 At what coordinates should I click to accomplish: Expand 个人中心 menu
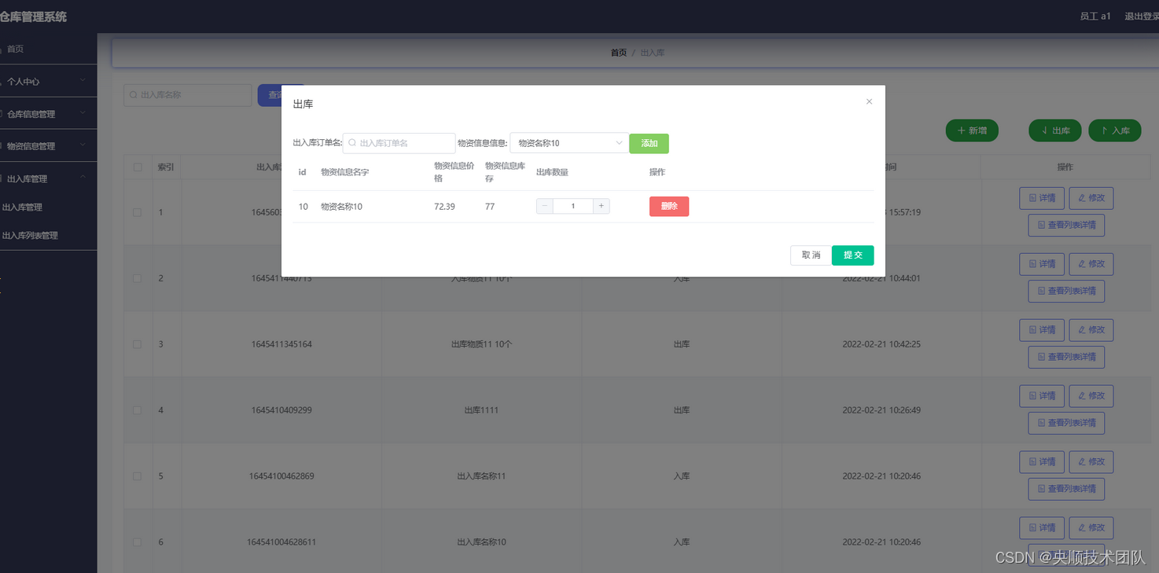point(48,81)
